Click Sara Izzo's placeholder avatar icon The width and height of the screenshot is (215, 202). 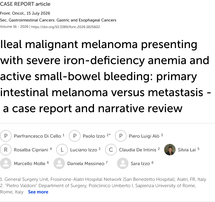122,163
